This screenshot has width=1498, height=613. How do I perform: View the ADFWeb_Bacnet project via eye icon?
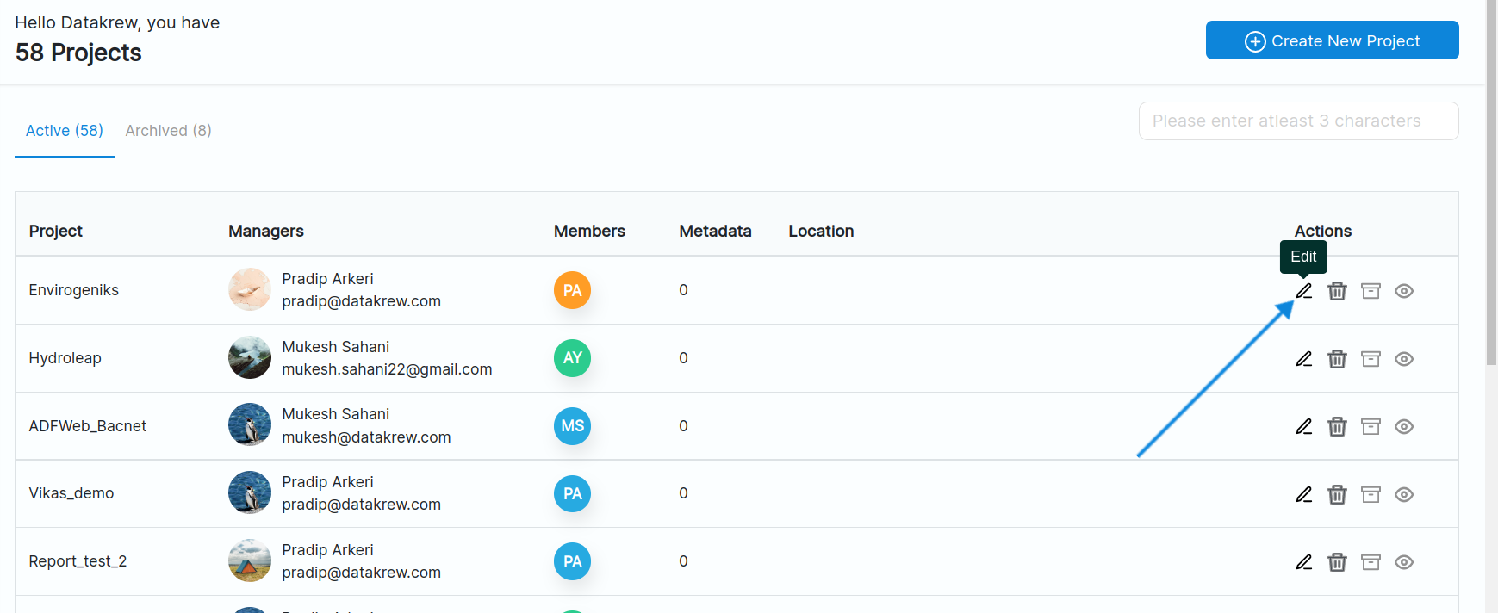[1404, 426]
